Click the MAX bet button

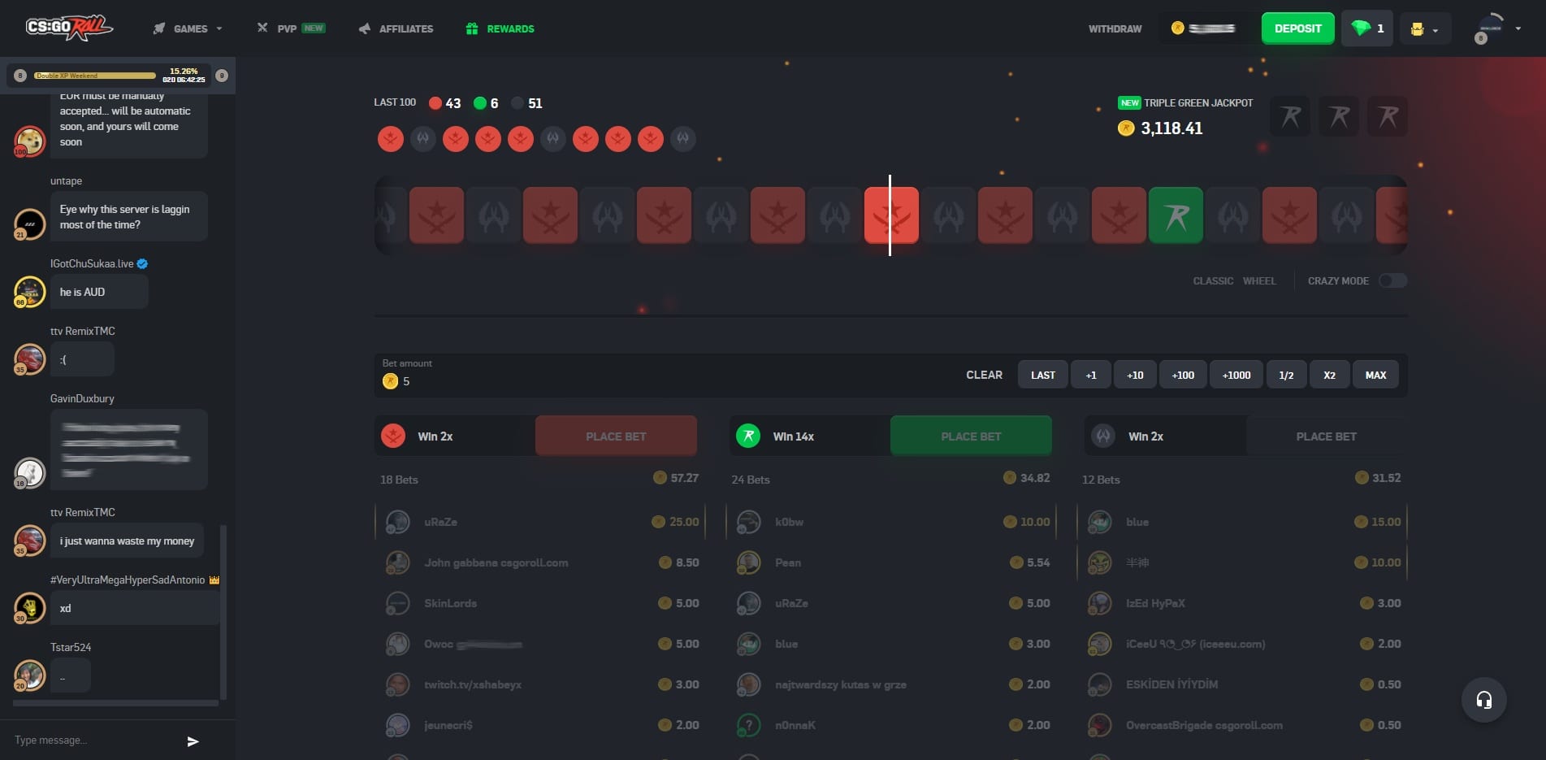1375,375
